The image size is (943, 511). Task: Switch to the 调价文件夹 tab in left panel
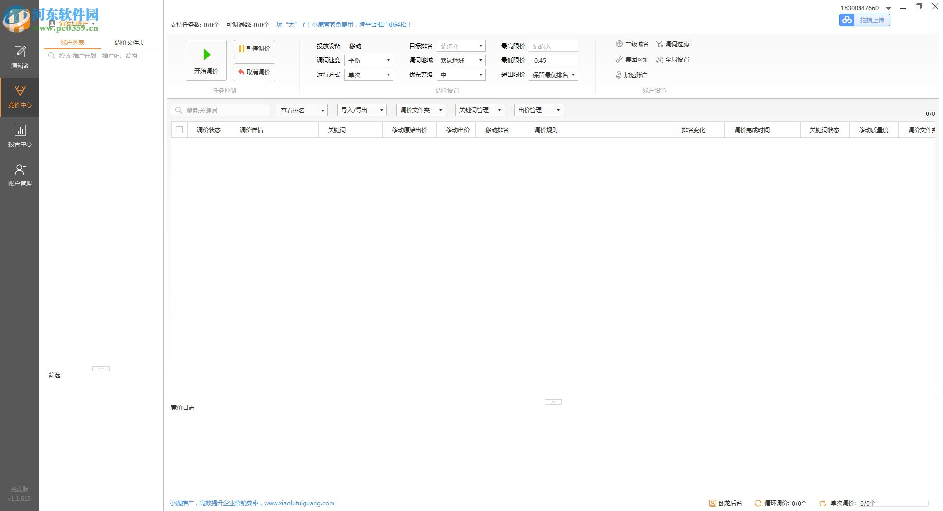[130, 43]
